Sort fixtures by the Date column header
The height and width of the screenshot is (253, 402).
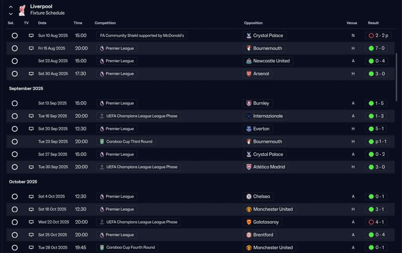42,23
